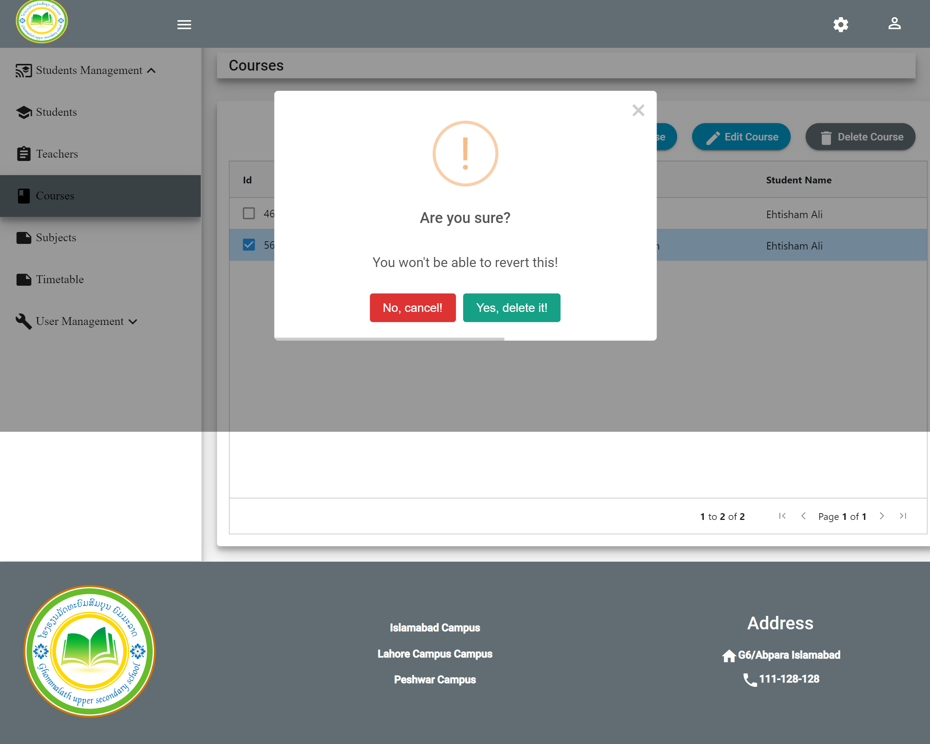Screen dimensions: 930x744
Task: Click the Students graduation cap icon
Action: click(x=24, y=112)
